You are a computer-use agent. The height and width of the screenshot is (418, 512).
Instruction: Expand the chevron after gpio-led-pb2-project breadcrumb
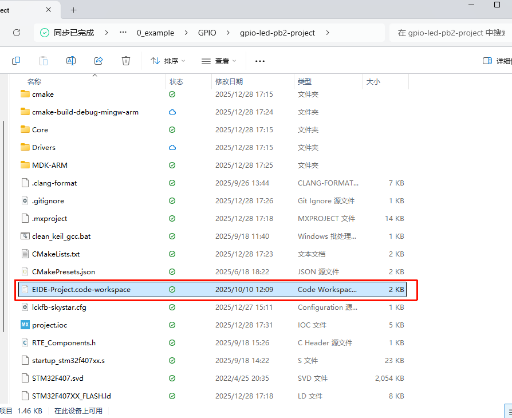tap(328, 33)
